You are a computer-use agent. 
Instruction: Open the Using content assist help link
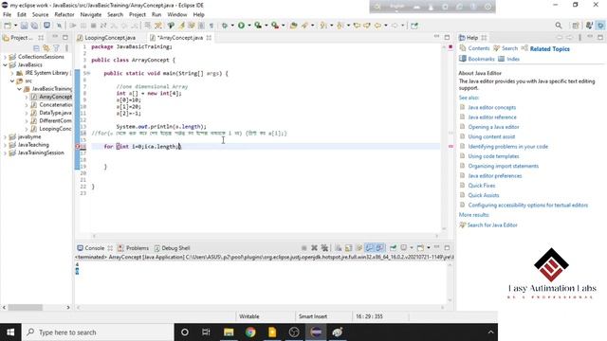491,136
